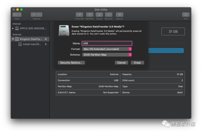The height and width of the screenshot is (133, 202).
Task: Click the 31 GB capacity box
Action: pos(173,32)
